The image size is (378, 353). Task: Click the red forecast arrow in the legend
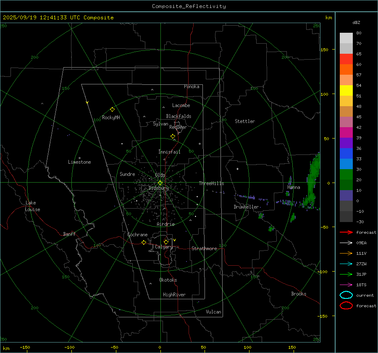click(x=346, y=232)
